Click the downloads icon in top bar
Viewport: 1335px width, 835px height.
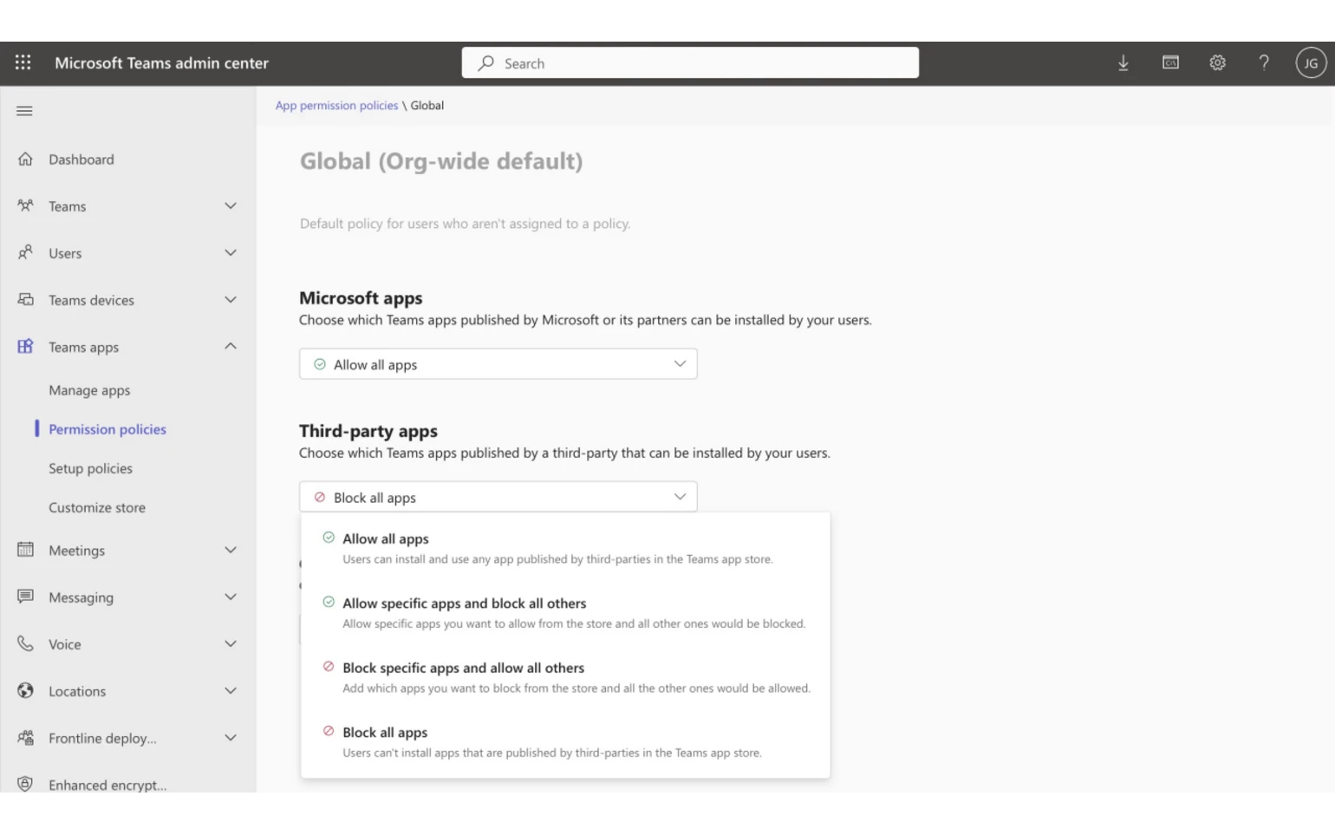click(1123, 62)
